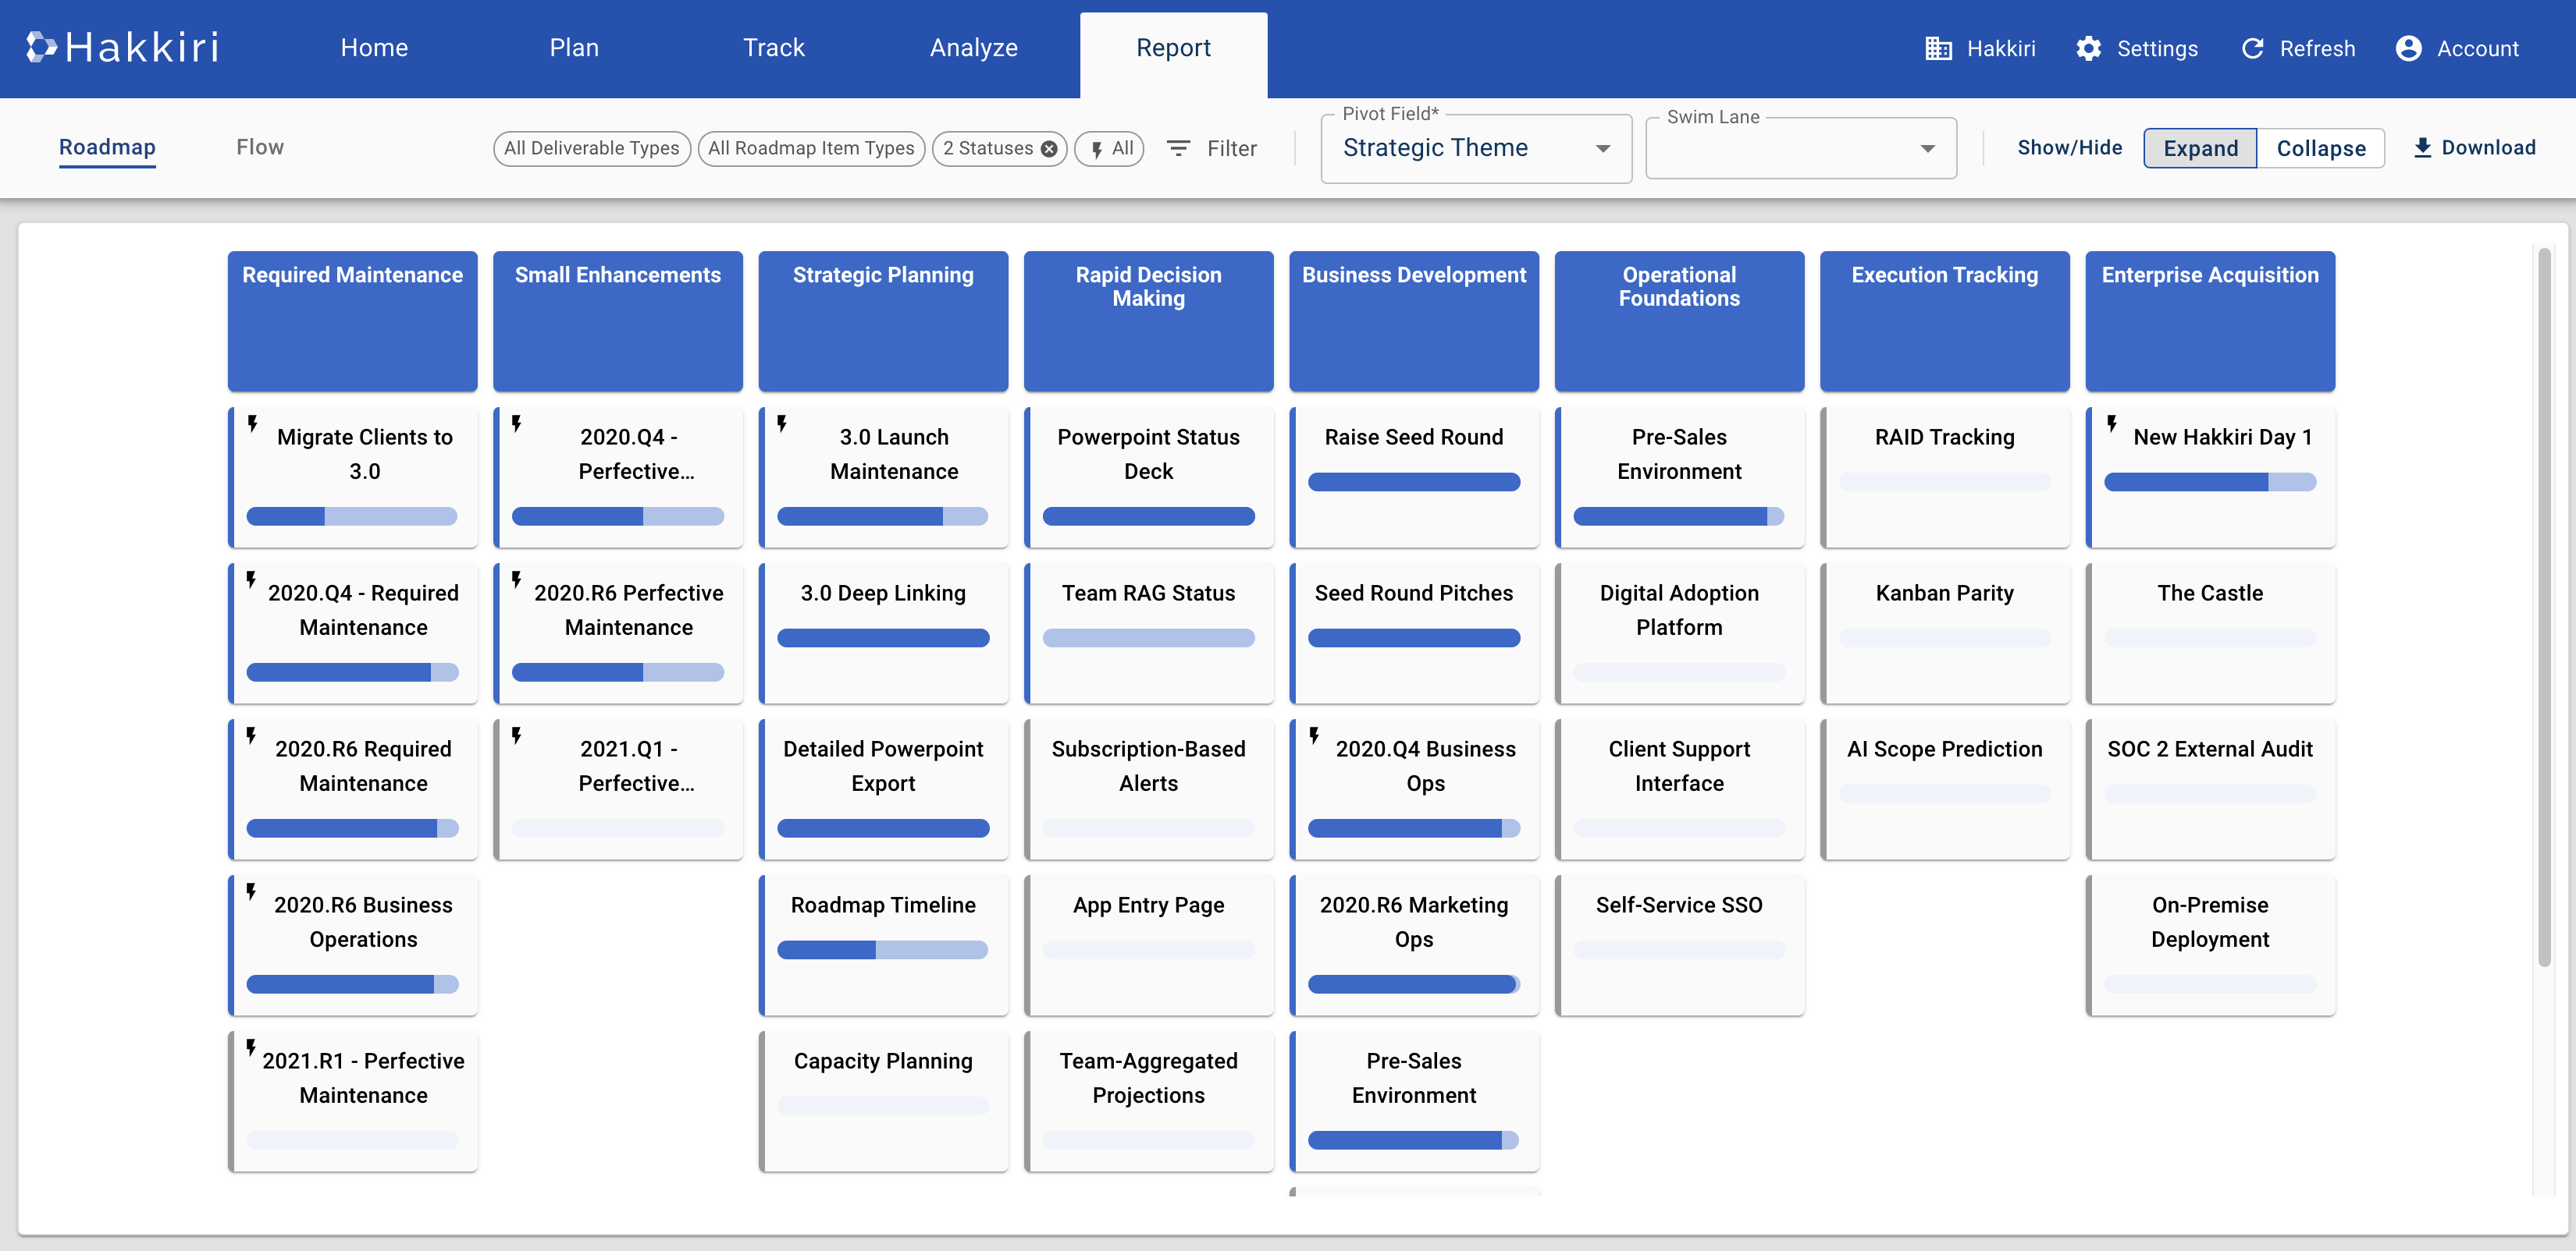Click the Show/Hide button

tap(2069, 148)
